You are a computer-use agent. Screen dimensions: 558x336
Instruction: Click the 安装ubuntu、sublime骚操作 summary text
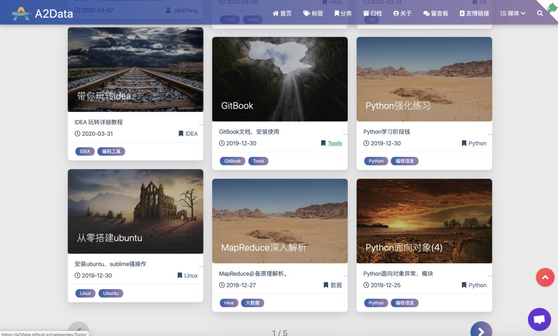click(111, 264)
